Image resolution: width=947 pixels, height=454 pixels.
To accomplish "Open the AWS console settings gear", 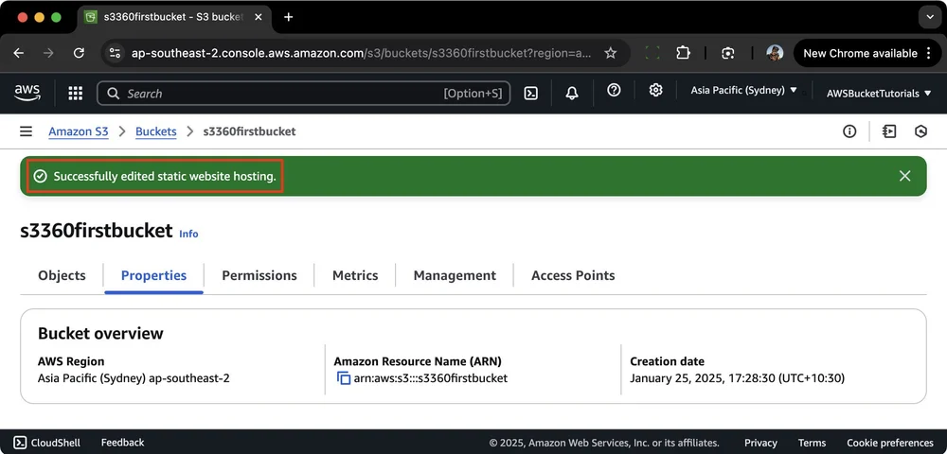I will point(655,91).
